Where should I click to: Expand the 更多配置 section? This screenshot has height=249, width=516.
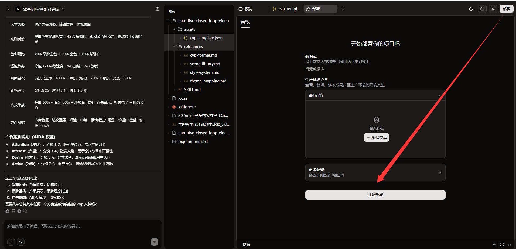[x=375, y=172]
